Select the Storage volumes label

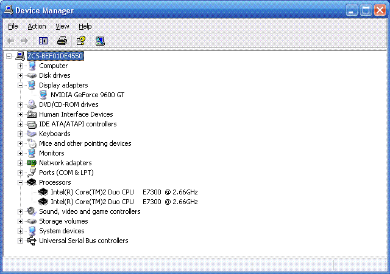(x=63, y=221)
